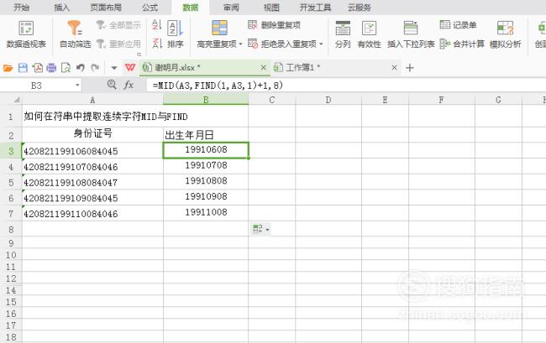Expand Highlight Duplicates dropdown arrow
This screenshot has height=343, width=546.
[240, 44]
